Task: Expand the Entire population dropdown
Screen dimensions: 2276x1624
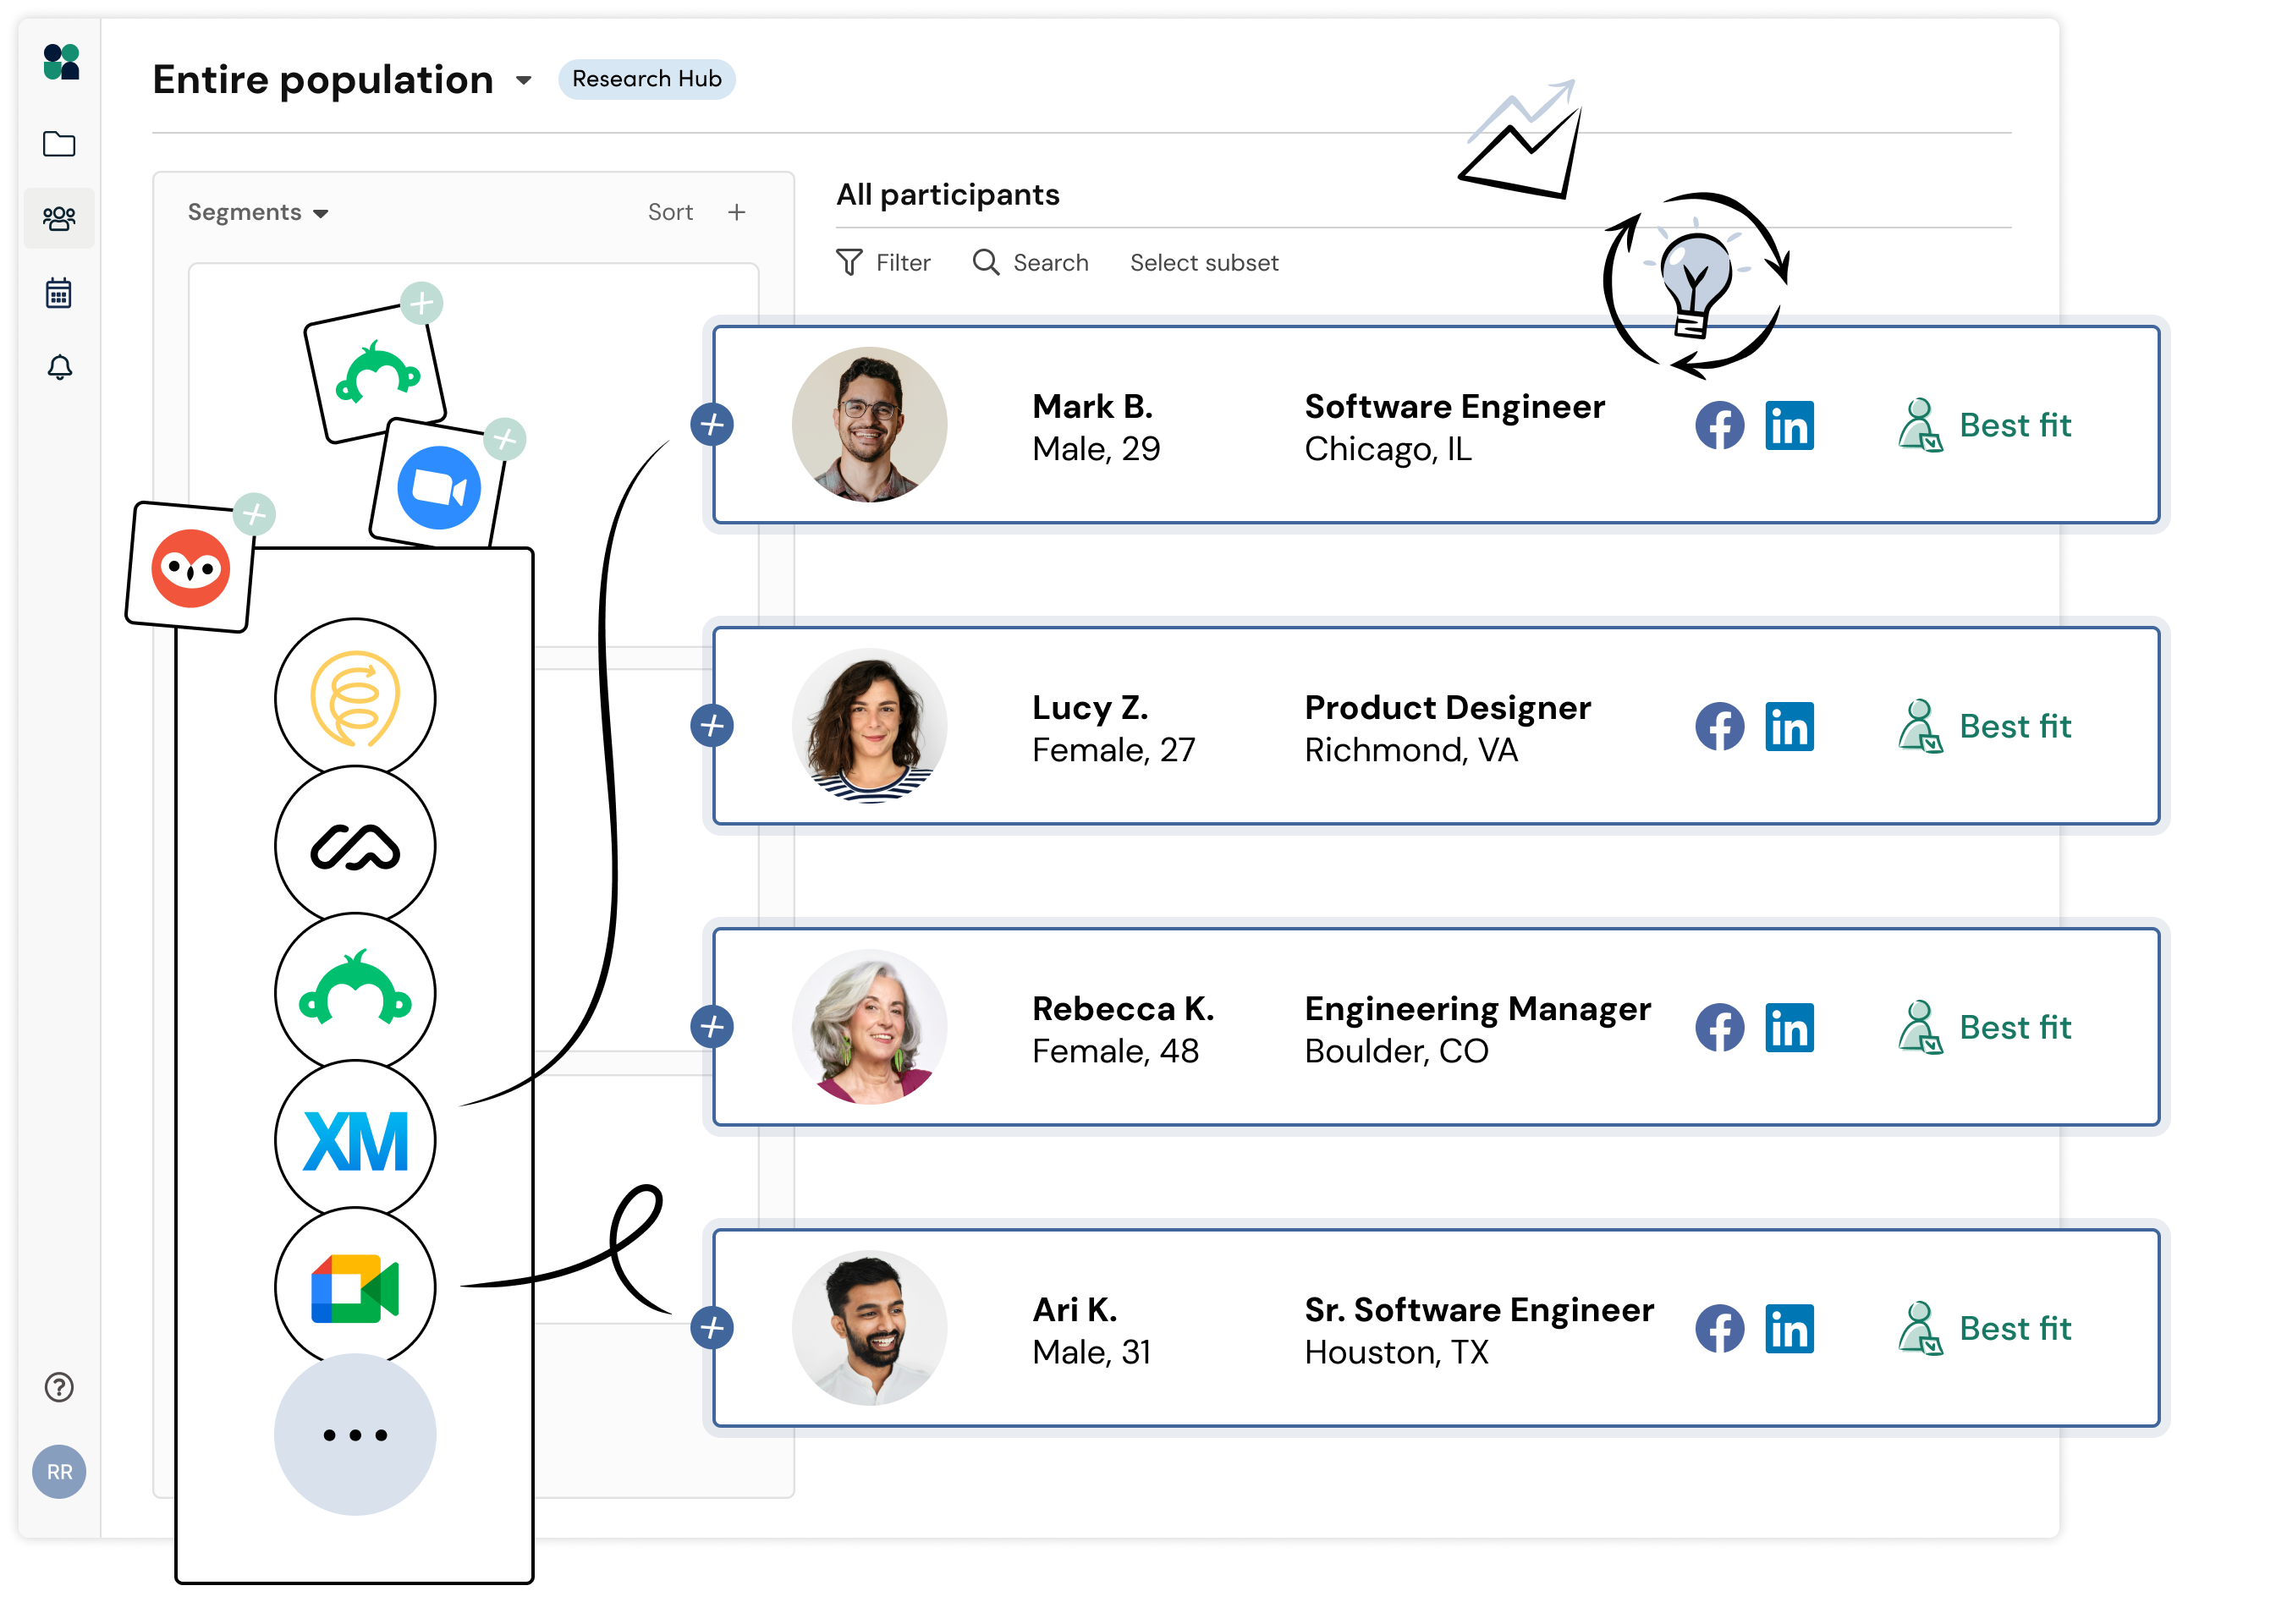Action: tap(525, 80)
